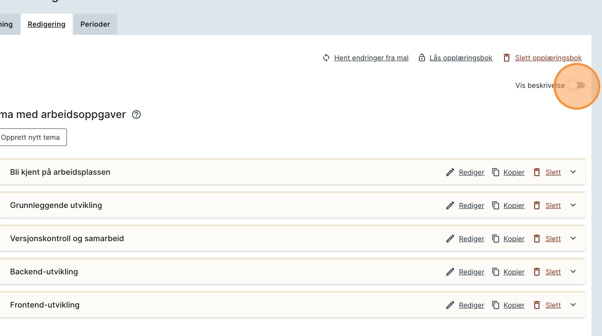The height and width of the screenshot is (336, 602).
Task: Expand the Frontend-utvikling section
Action: pos(573,305)
